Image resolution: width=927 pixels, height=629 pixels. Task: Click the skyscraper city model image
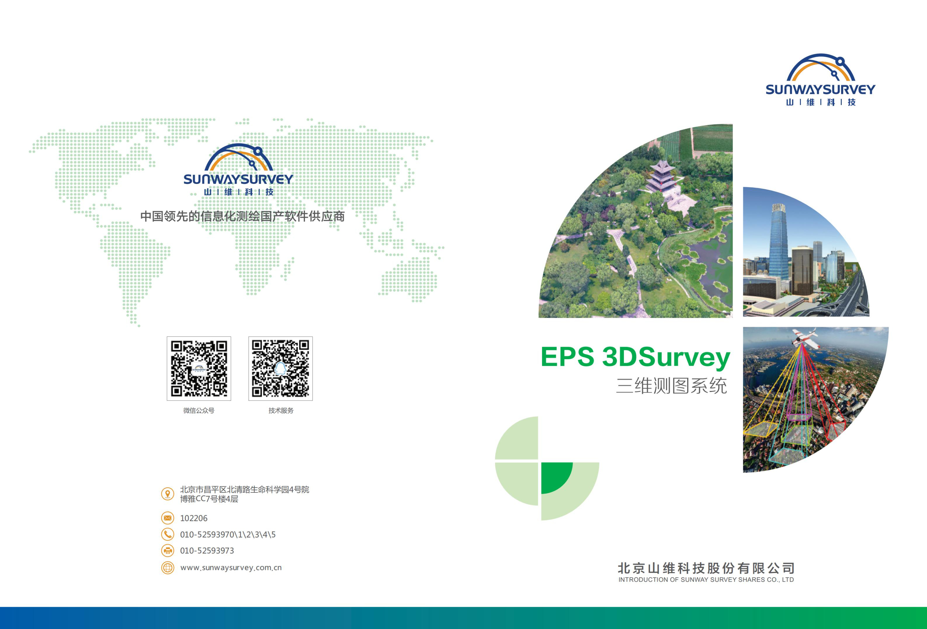[x=806, y=252]
